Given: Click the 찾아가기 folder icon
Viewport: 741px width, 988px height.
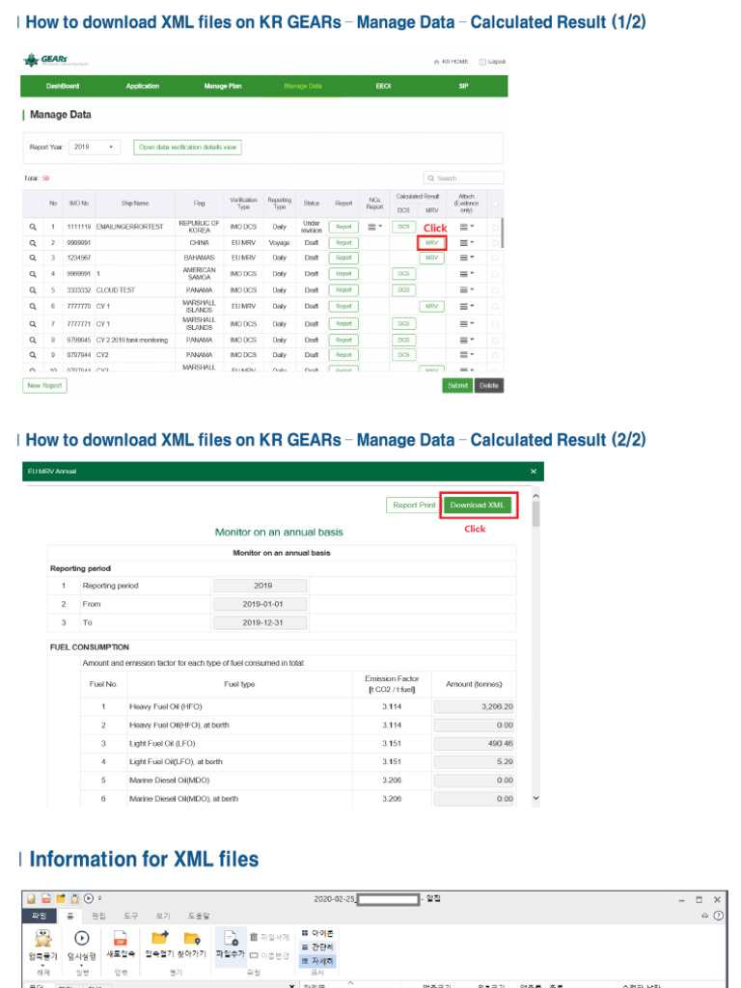Looking at the screenshot, I should [x=192, y=938].
